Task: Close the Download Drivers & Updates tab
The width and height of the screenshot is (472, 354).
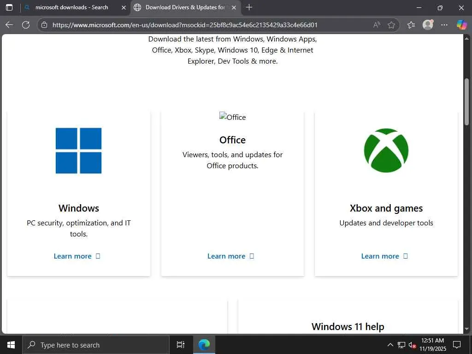Action: tap(234, 7)
